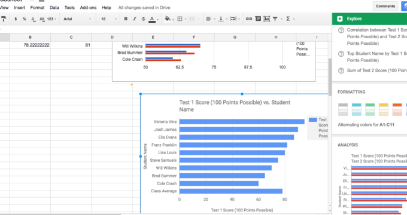The image size is (407, 215).
Task: Click the merge cells icon
Action: (192, 19)
